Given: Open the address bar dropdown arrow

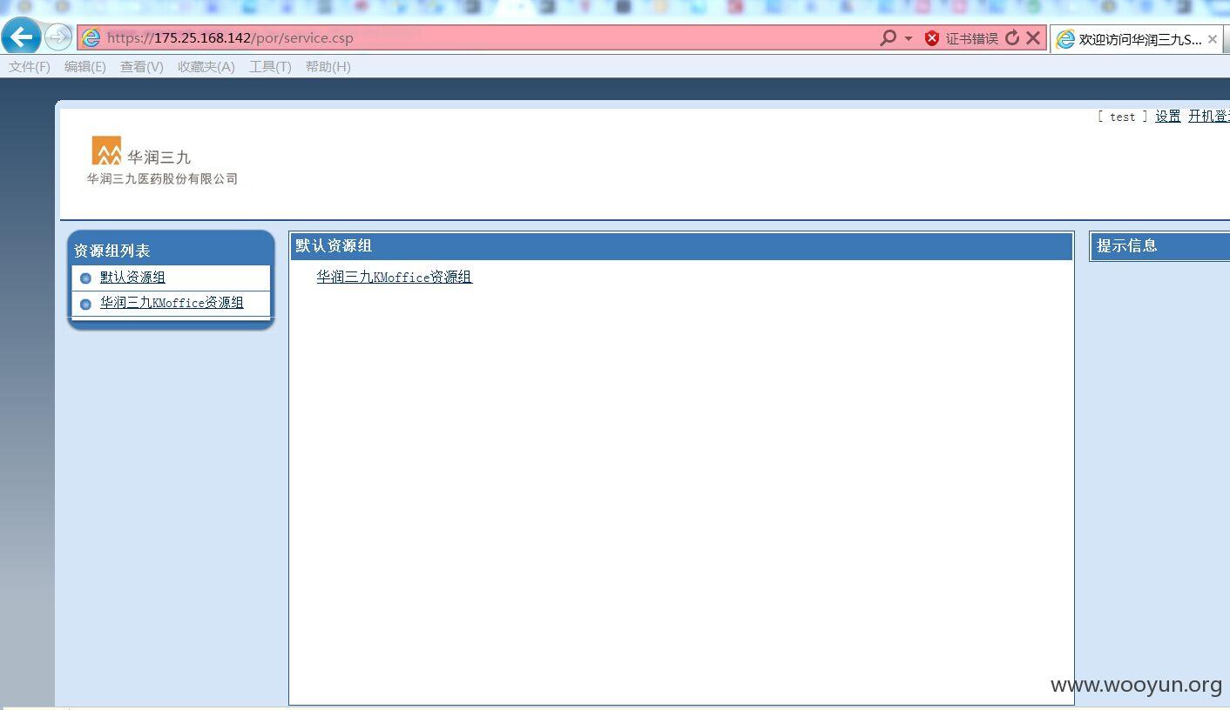Looking at the screenshot, I should 909,38.
